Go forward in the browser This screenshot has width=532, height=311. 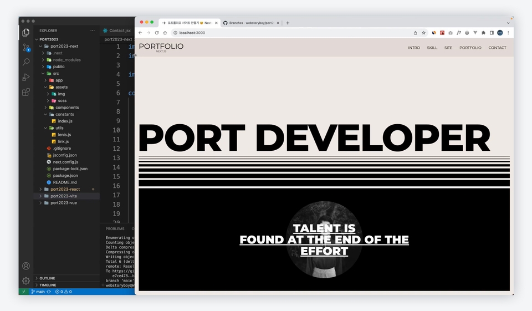coord(149,33)
